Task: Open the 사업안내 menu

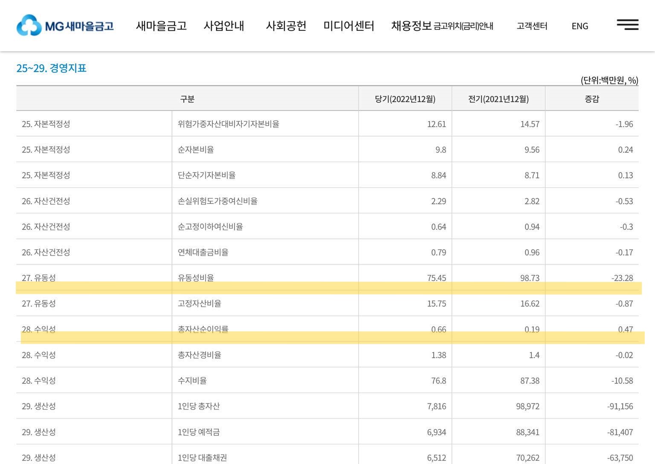Action: [224, 26]
